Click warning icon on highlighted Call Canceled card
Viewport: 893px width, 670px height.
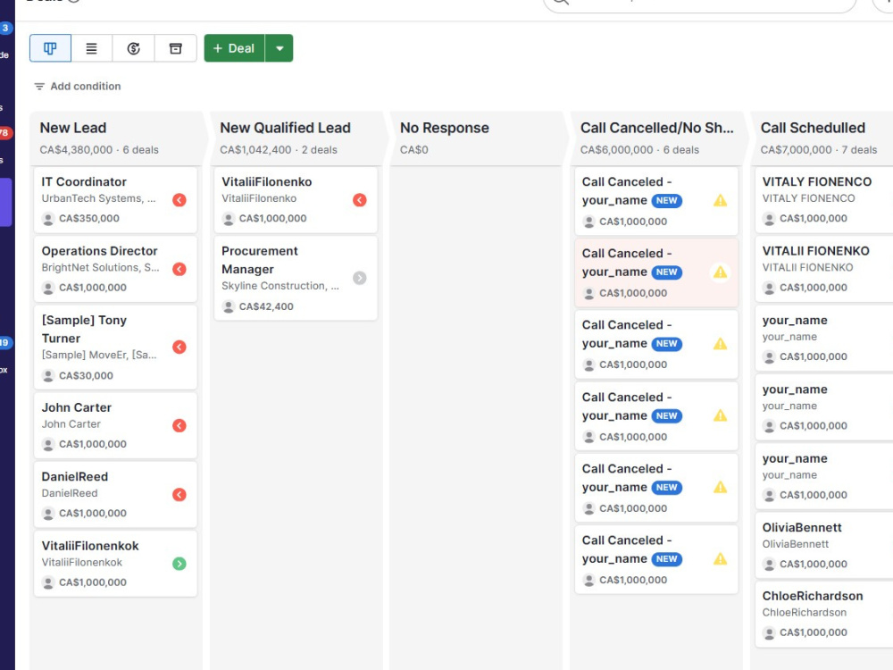coord(721,272)
